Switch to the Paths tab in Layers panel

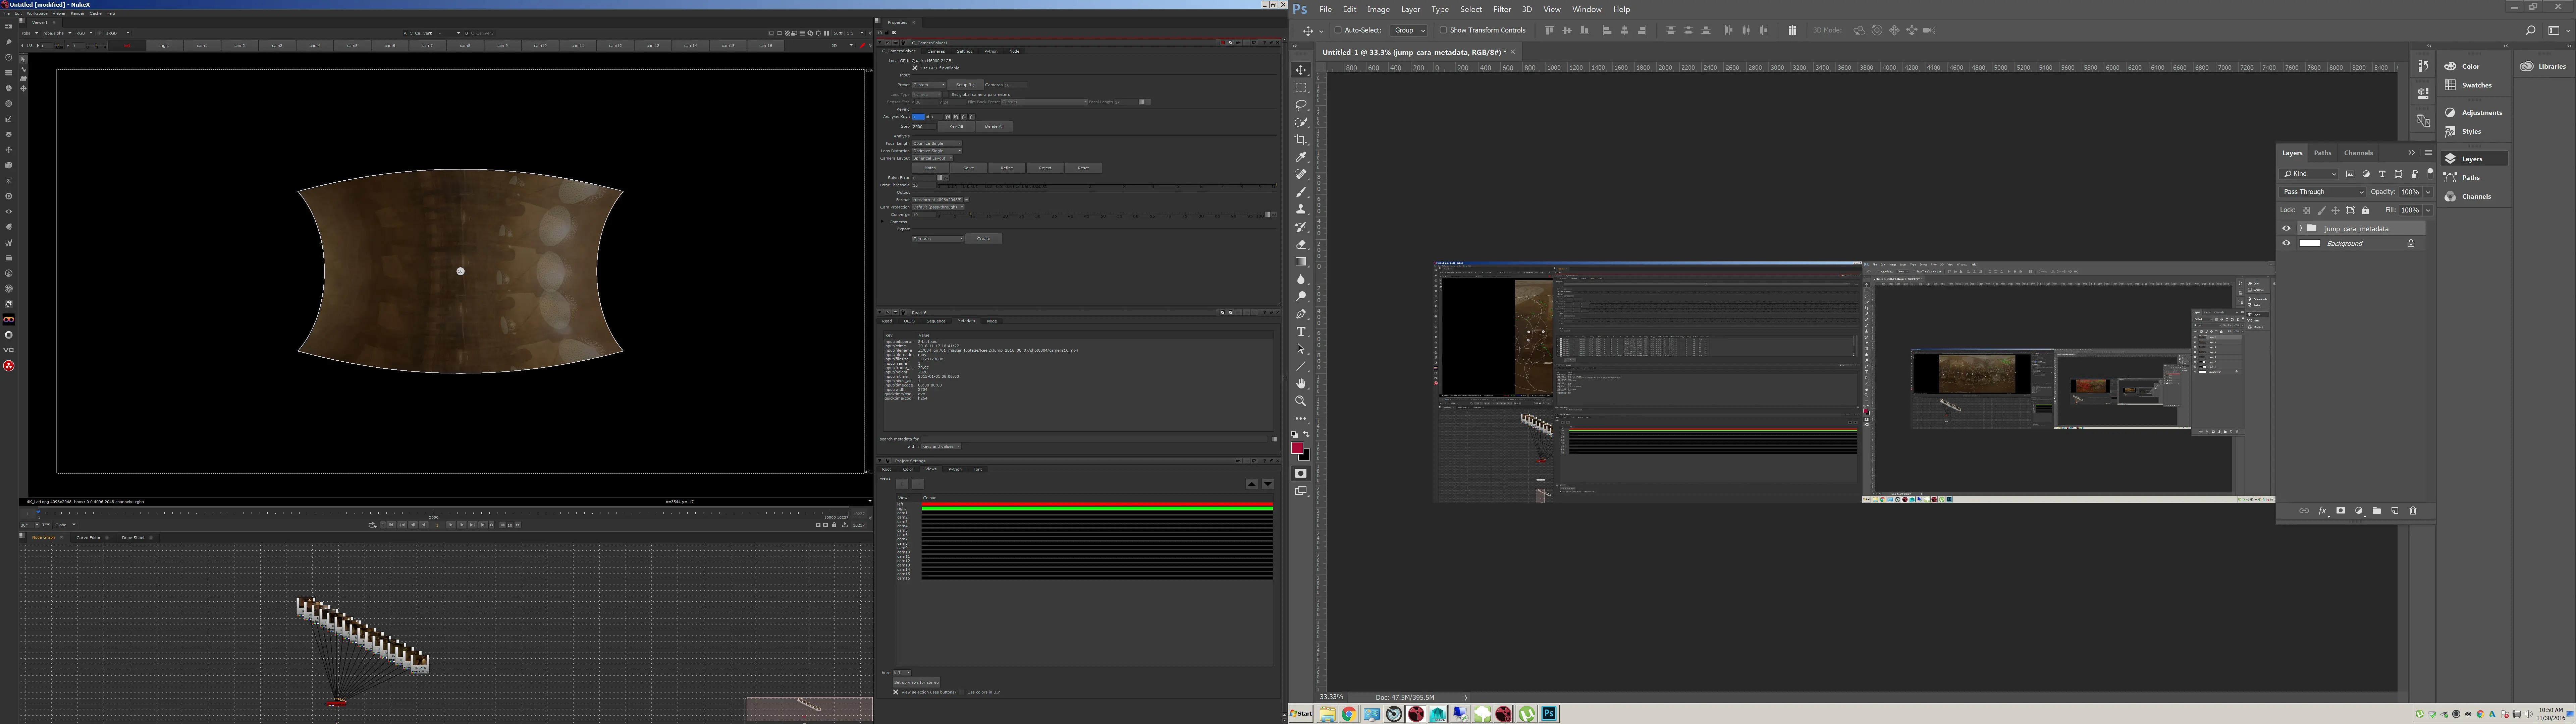(2323, 153)
